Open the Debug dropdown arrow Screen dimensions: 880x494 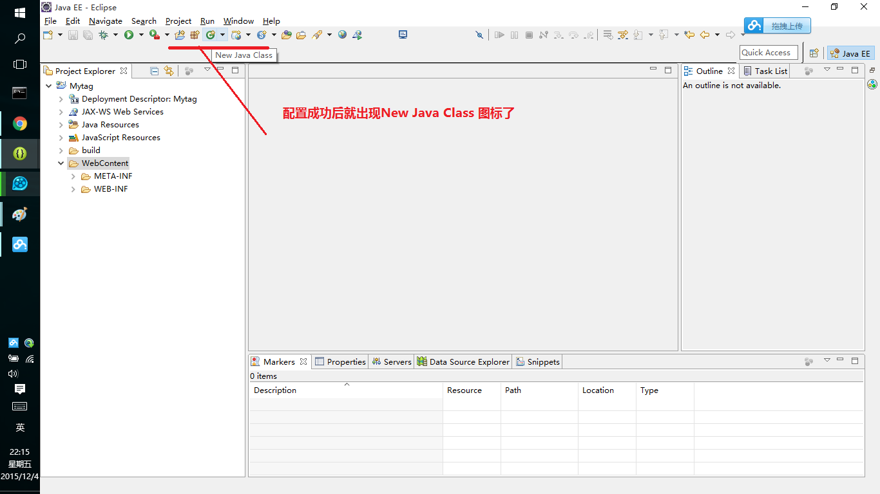pyautogui.click(x=115, y=35)
